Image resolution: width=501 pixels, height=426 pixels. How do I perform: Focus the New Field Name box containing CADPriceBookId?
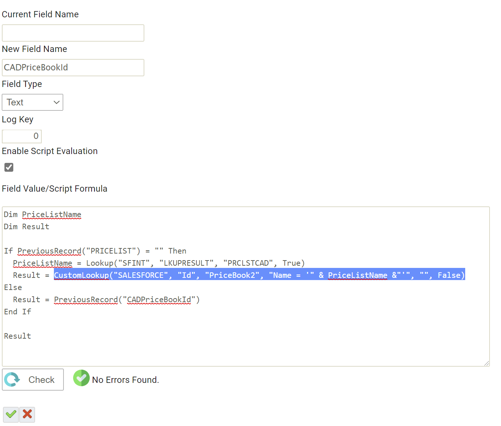pos(73,68)
